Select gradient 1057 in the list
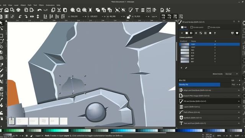 (209, 47)
